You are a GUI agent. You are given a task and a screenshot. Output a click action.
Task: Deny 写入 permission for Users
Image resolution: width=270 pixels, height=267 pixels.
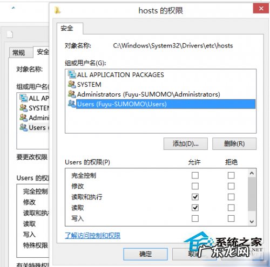click(231, 218)
